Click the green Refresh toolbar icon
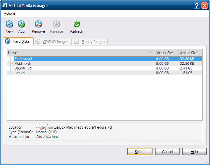Screen dimensions: 210x165 (77, 24)
